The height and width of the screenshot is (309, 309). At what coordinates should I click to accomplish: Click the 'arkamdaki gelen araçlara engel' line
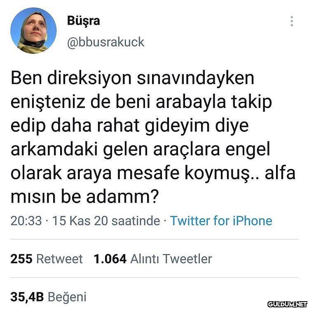pyautogui.click(x=140, y=150)
